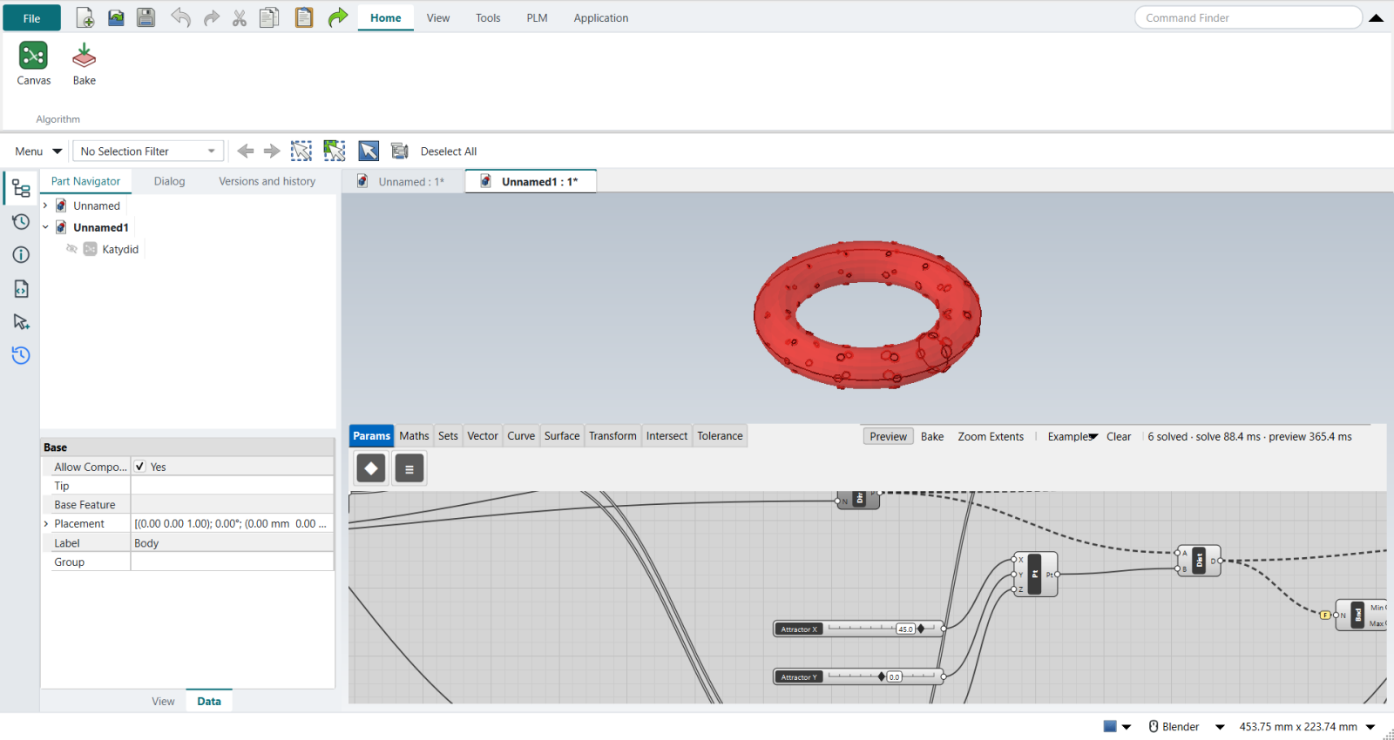The image size is (1394, 740).
Task: Uncheck Allow Components Yes checkbox
Action: coord(139,467)
